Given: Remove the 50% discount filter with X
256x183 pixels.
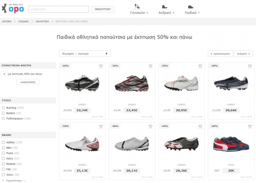Looking at the screenshot, I should click(x=4, y=74).
